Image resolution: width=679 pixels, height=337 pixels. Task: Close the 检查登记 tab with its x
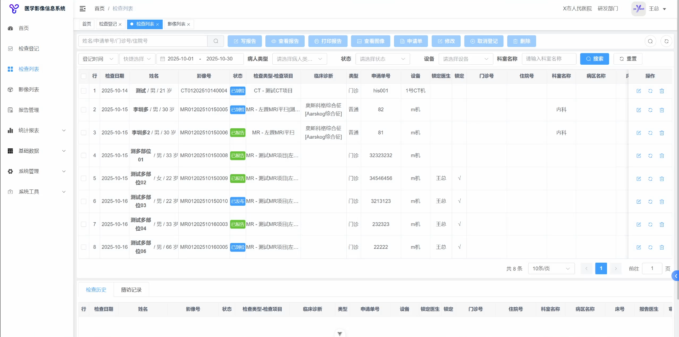pyautogui.click(x=120, y=24)
